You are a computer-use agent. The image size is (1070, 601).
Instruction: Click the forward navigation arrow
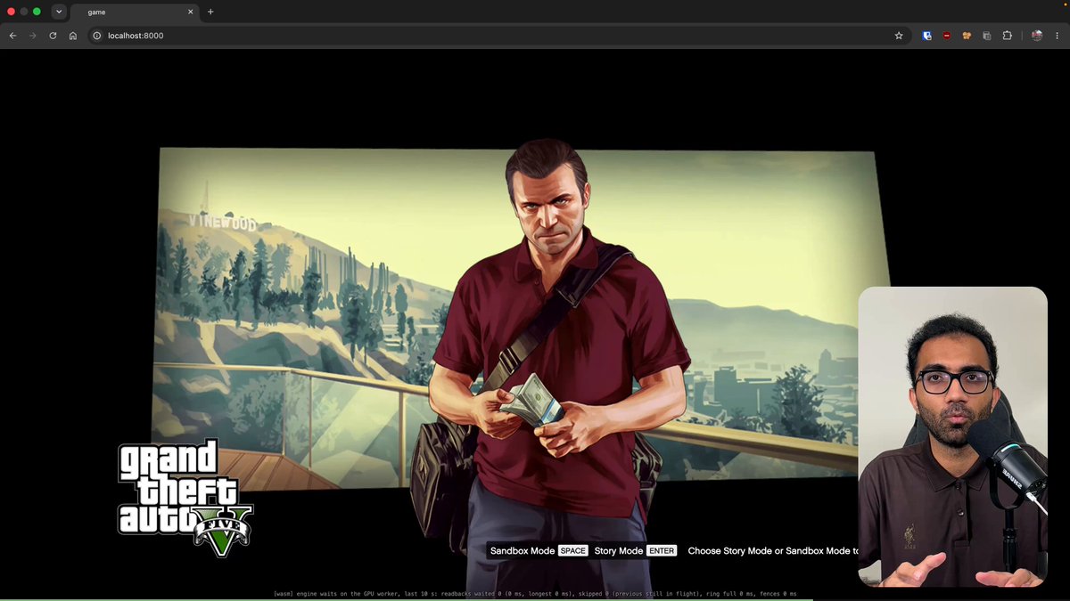pos(33,36)
